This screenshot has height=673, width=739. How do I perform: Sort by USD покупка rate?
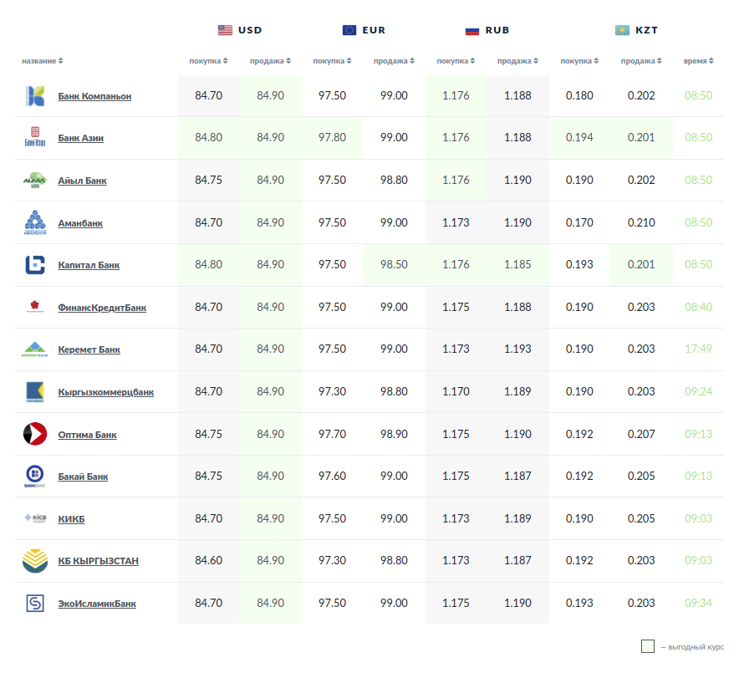[208, 61]
